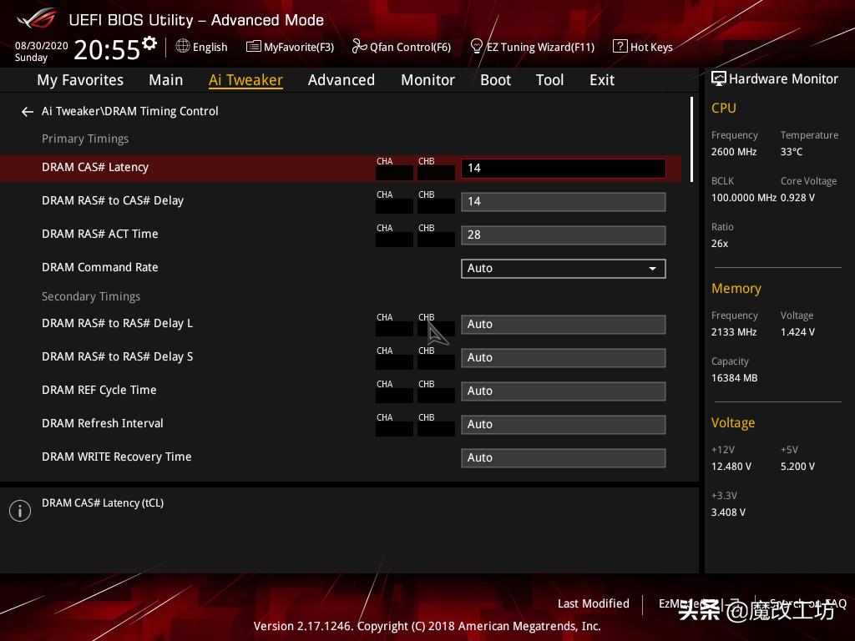Edit DRAM REF Cycle Time field
This screenshot has height=641, width=855.
[564, 391]
